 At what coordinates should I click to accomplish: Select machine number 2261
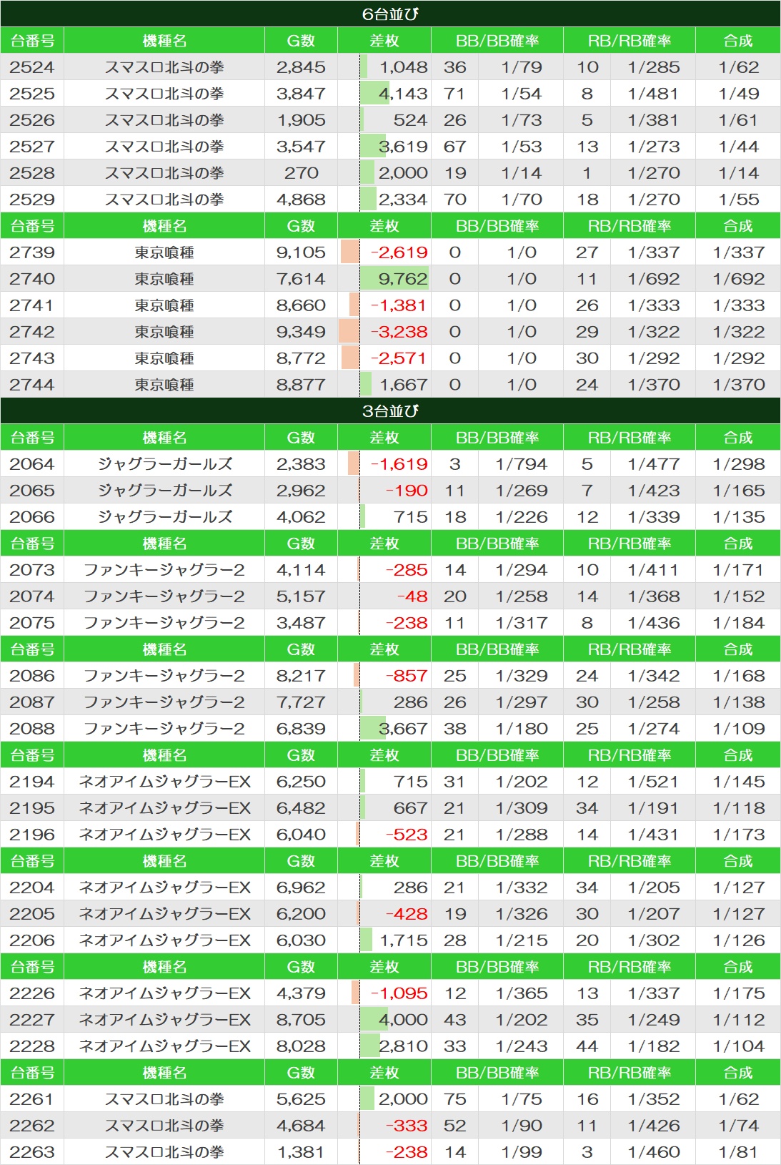click(32, 1099)
